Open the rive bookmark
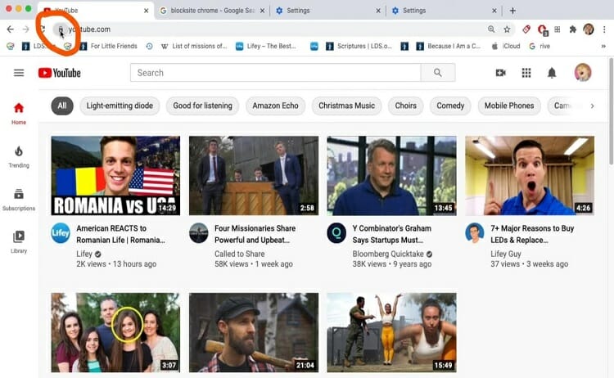 coord(540,46)
